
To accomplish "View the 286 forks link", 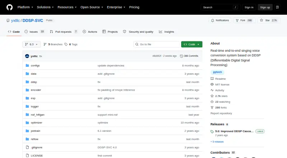I will point(219,108).
